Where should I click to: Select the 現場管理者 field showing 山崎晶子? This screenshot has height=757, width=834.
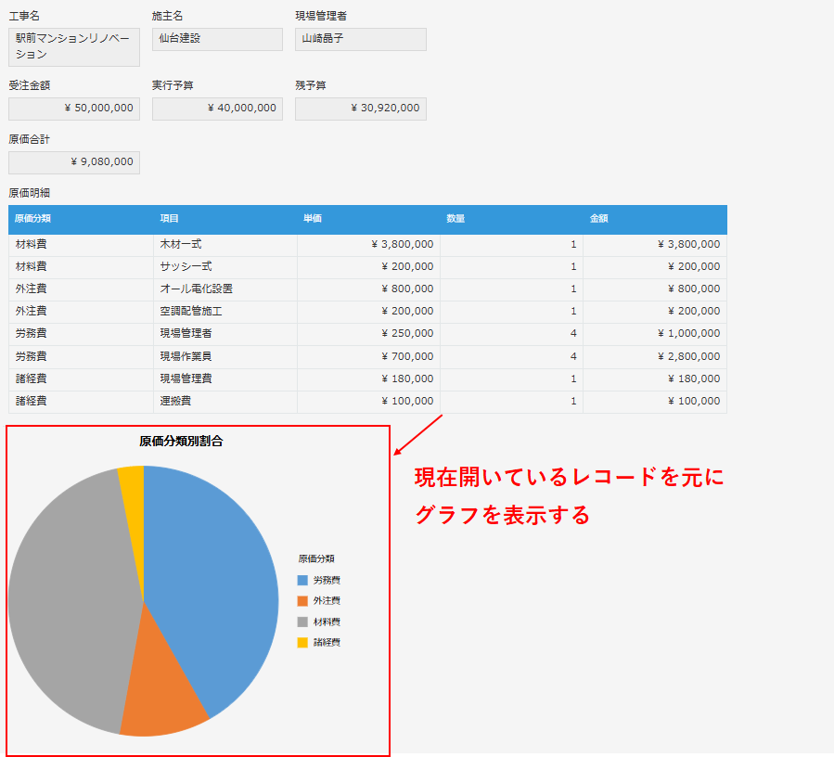pos(360,39)
